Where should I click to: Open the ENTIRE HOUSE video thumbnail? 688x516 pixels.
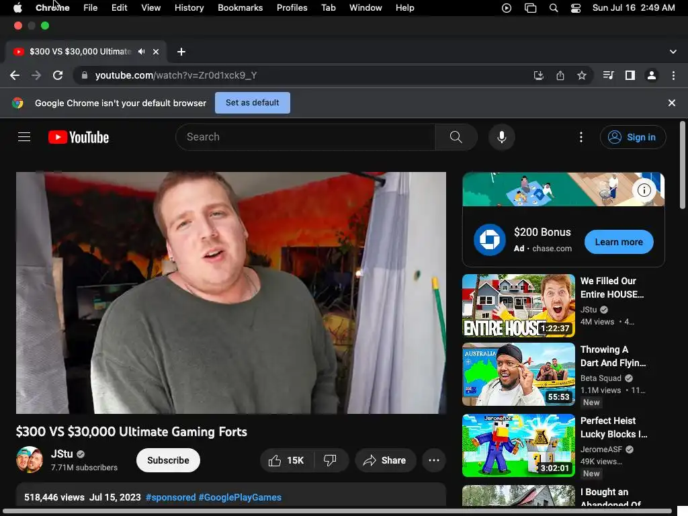[519, 306]
